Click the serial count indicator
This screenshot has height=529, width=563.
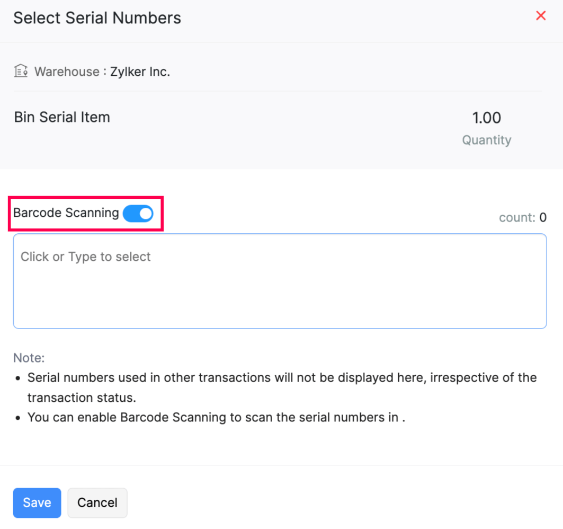[x=522, y=217]
